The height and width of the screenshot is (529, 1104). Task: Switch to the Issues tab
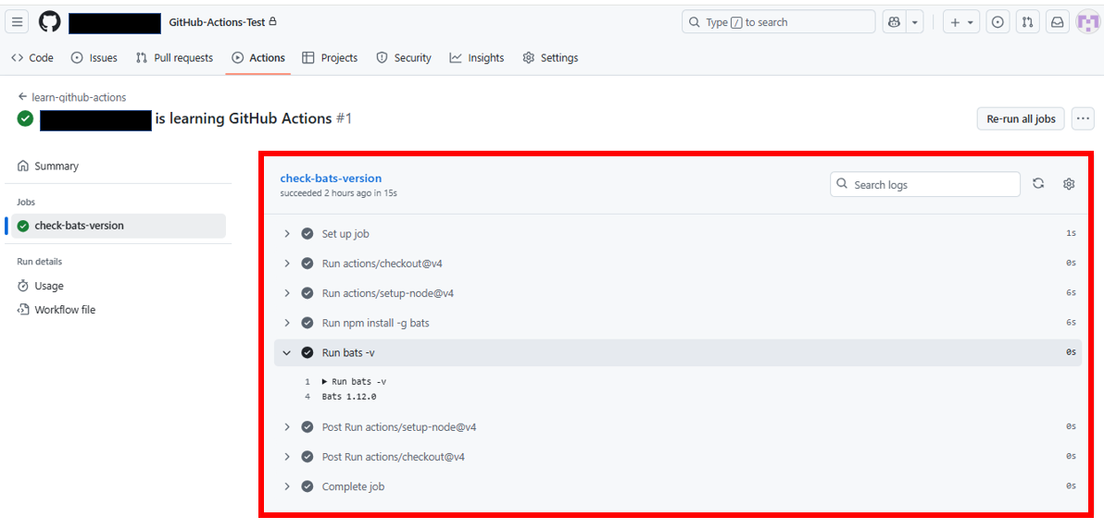[x=94, y=57]
